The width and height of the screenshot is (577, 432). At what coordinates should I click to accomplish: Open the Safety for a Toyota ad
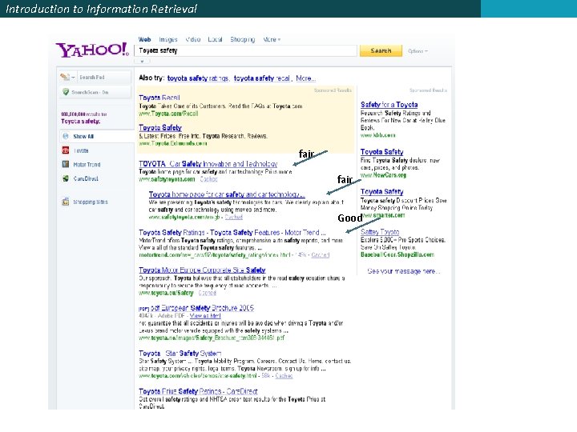[x=389, y=105]
